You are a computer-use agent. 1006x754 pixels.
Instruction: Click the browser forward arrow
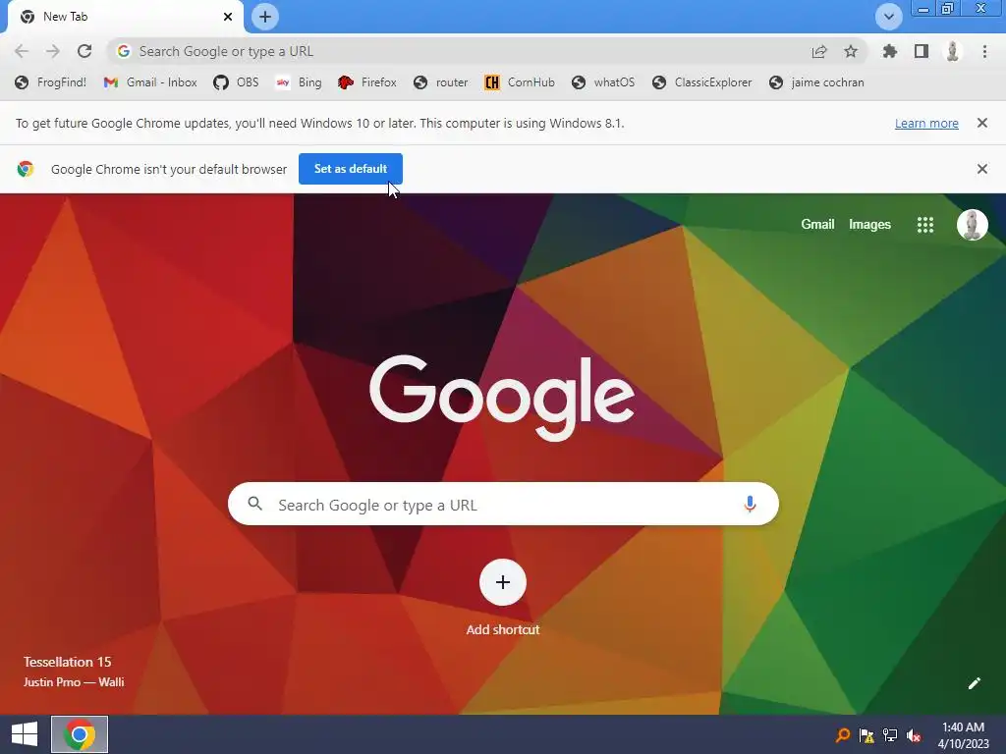53,51
